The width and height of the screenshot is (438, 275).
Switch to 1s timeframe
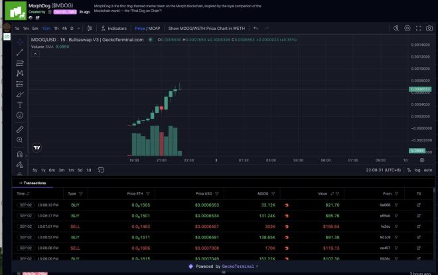[x=17, y=28]
